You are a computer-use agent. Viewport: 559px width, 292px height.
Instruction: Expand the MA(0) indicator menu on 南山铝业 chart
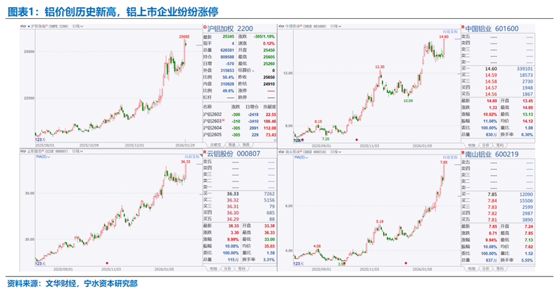[x=301, y=157]
